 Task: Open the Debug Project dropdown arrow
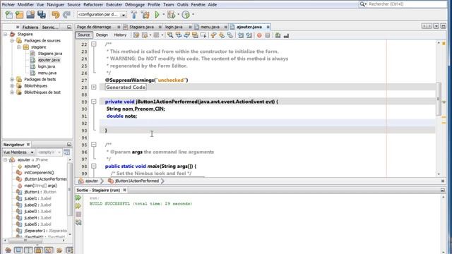[x=178, y=14]
